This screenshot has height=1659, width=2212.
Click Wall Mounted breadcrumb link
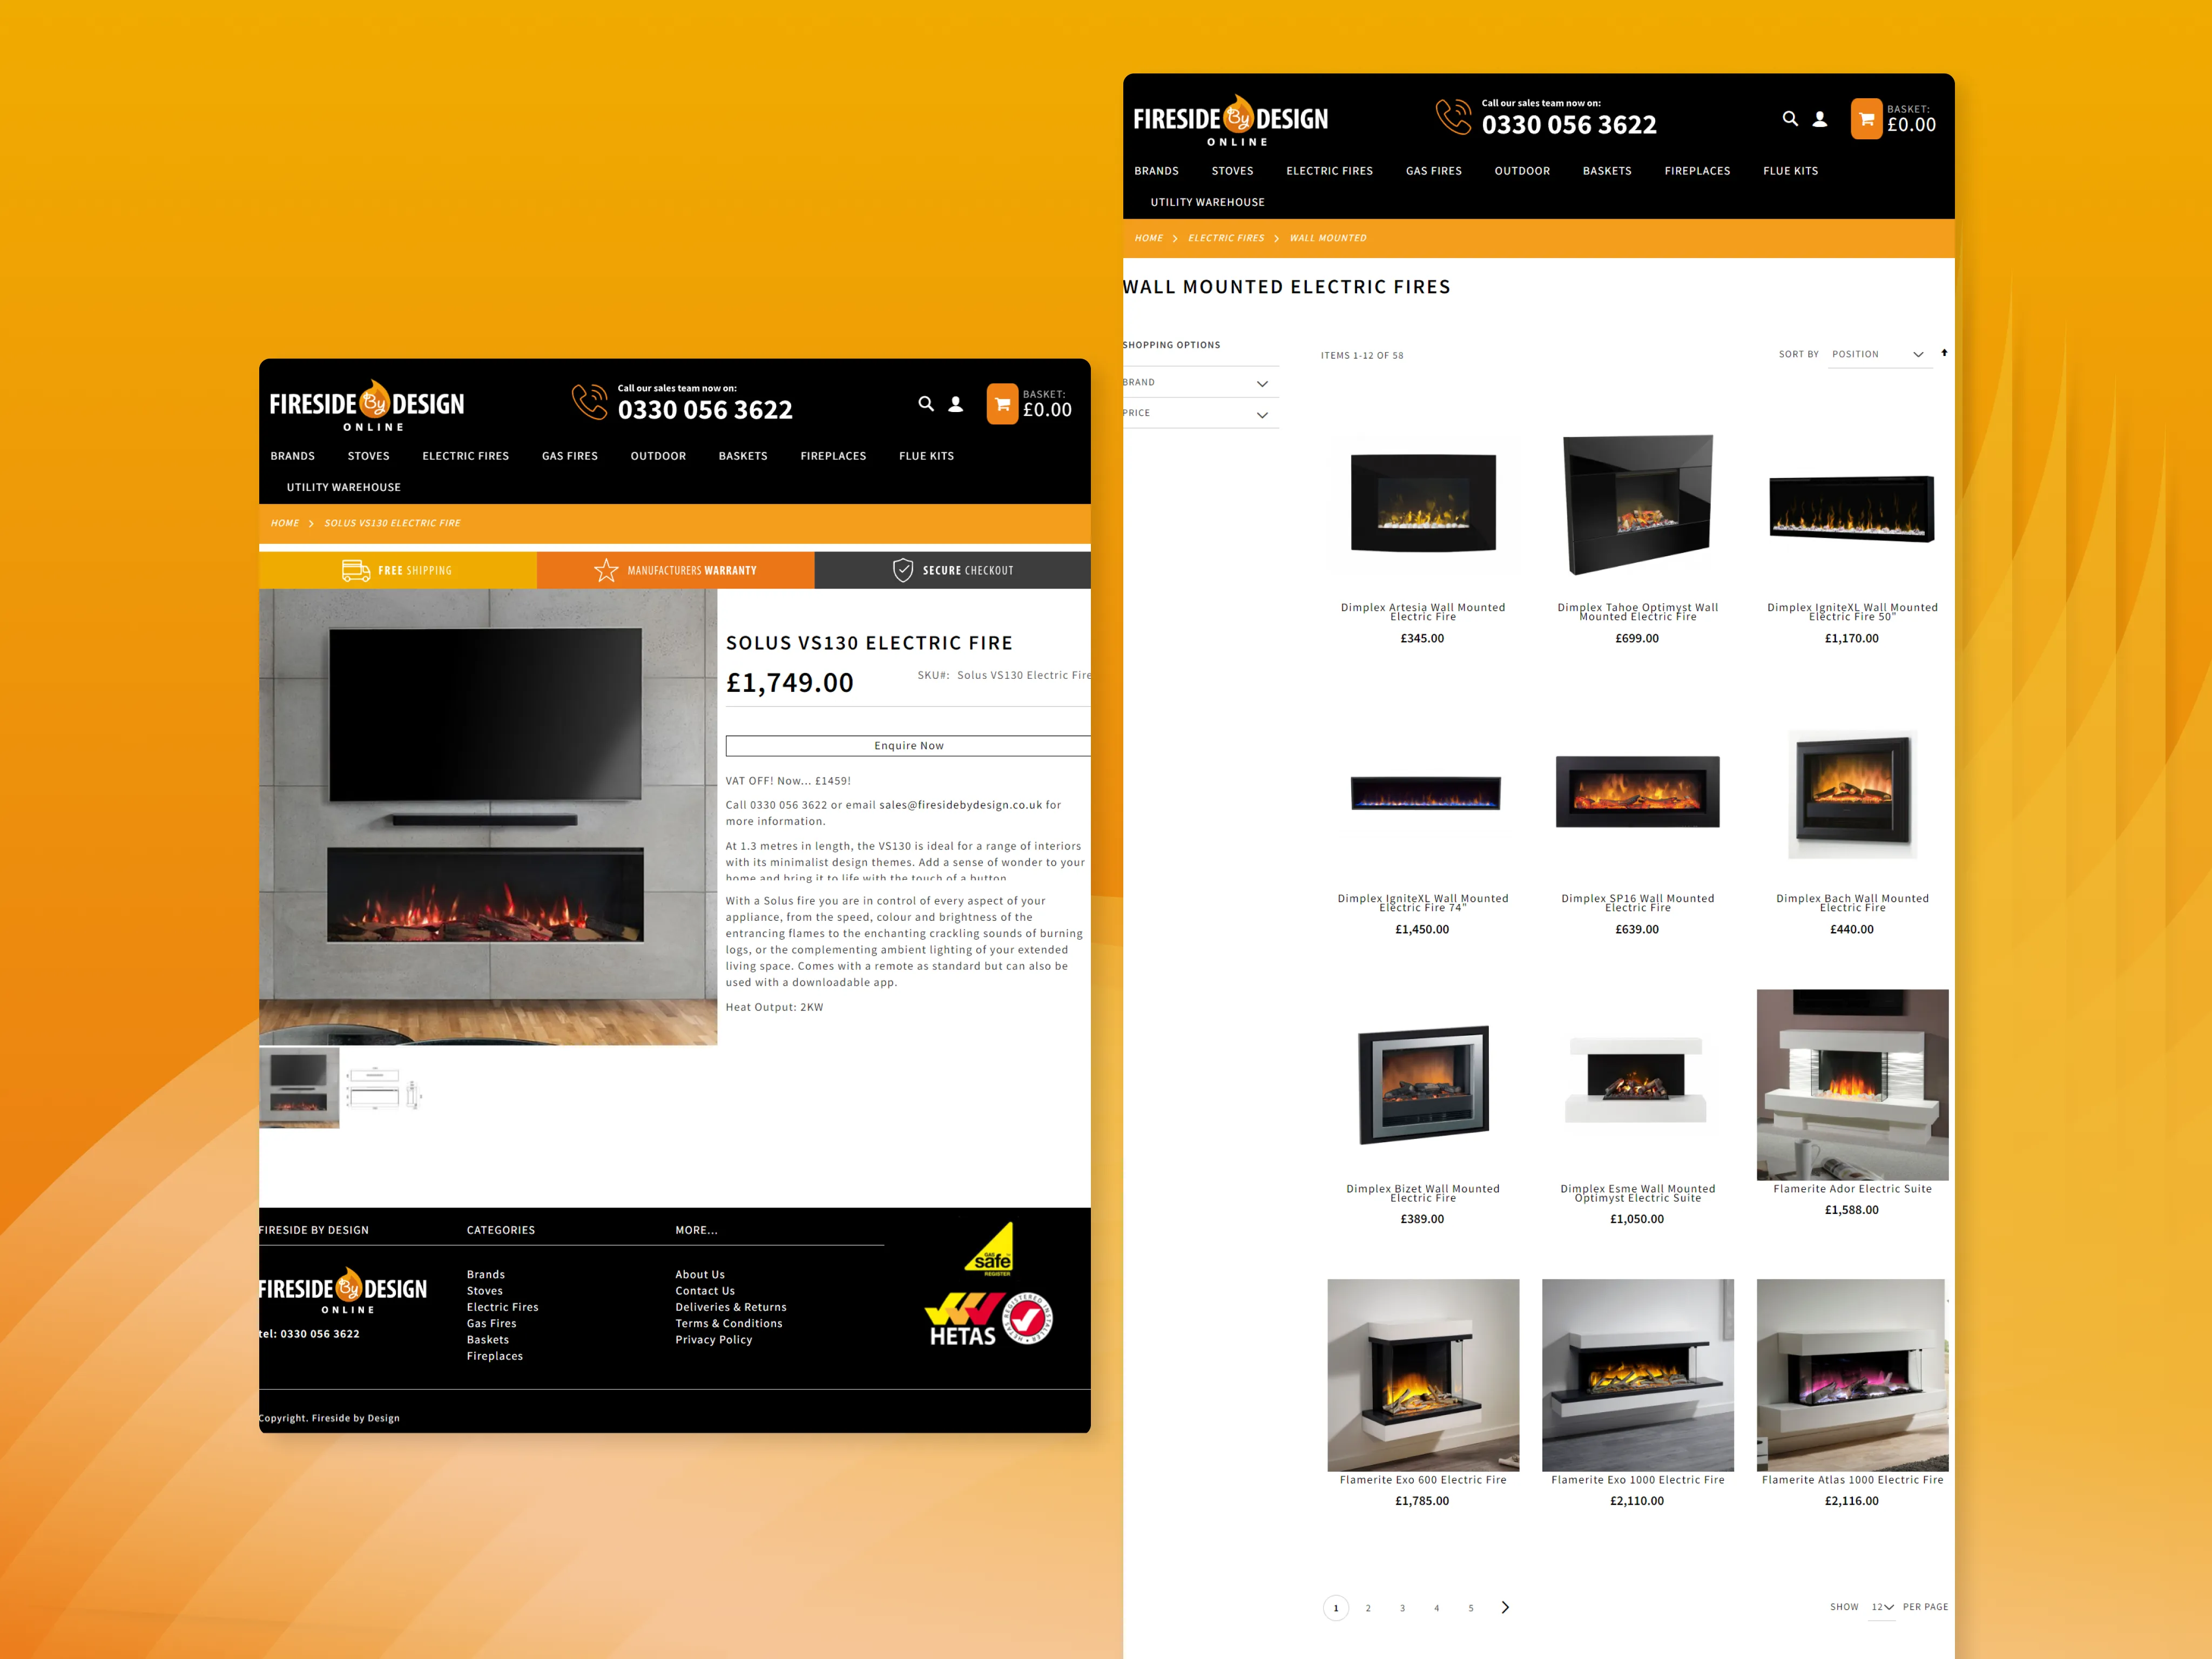coord(1327,237)
